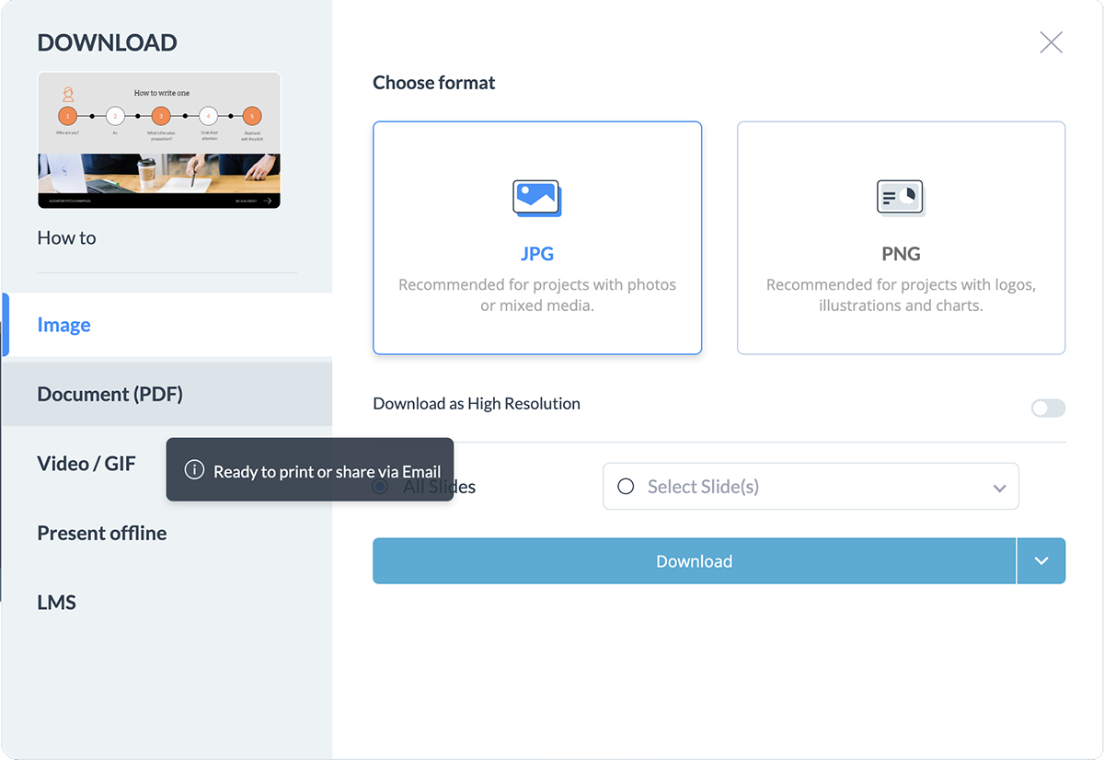1104x760 pixels.
Task: Open the Download button's dropdown arrow
Action: 1041,560
